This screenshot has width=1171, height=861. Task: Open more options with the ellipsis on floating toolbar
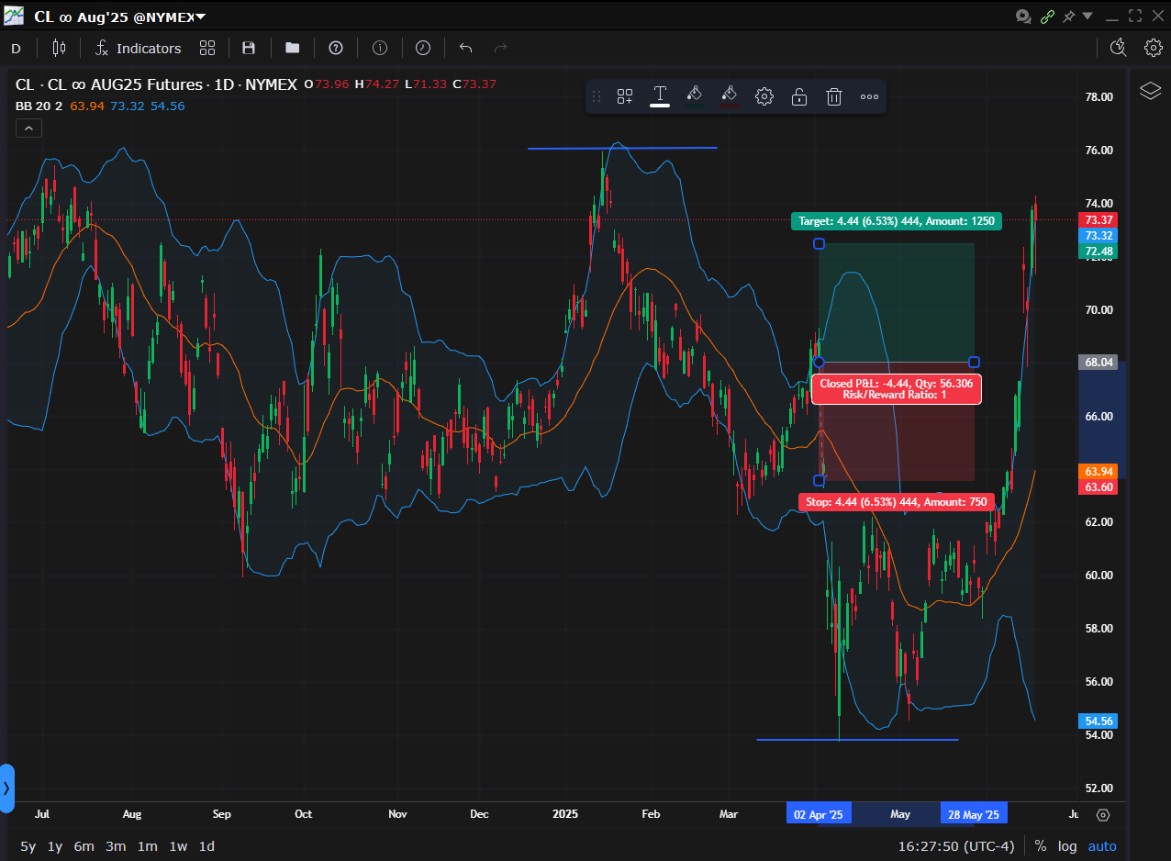pyautogui.click(x=868, y=96)
